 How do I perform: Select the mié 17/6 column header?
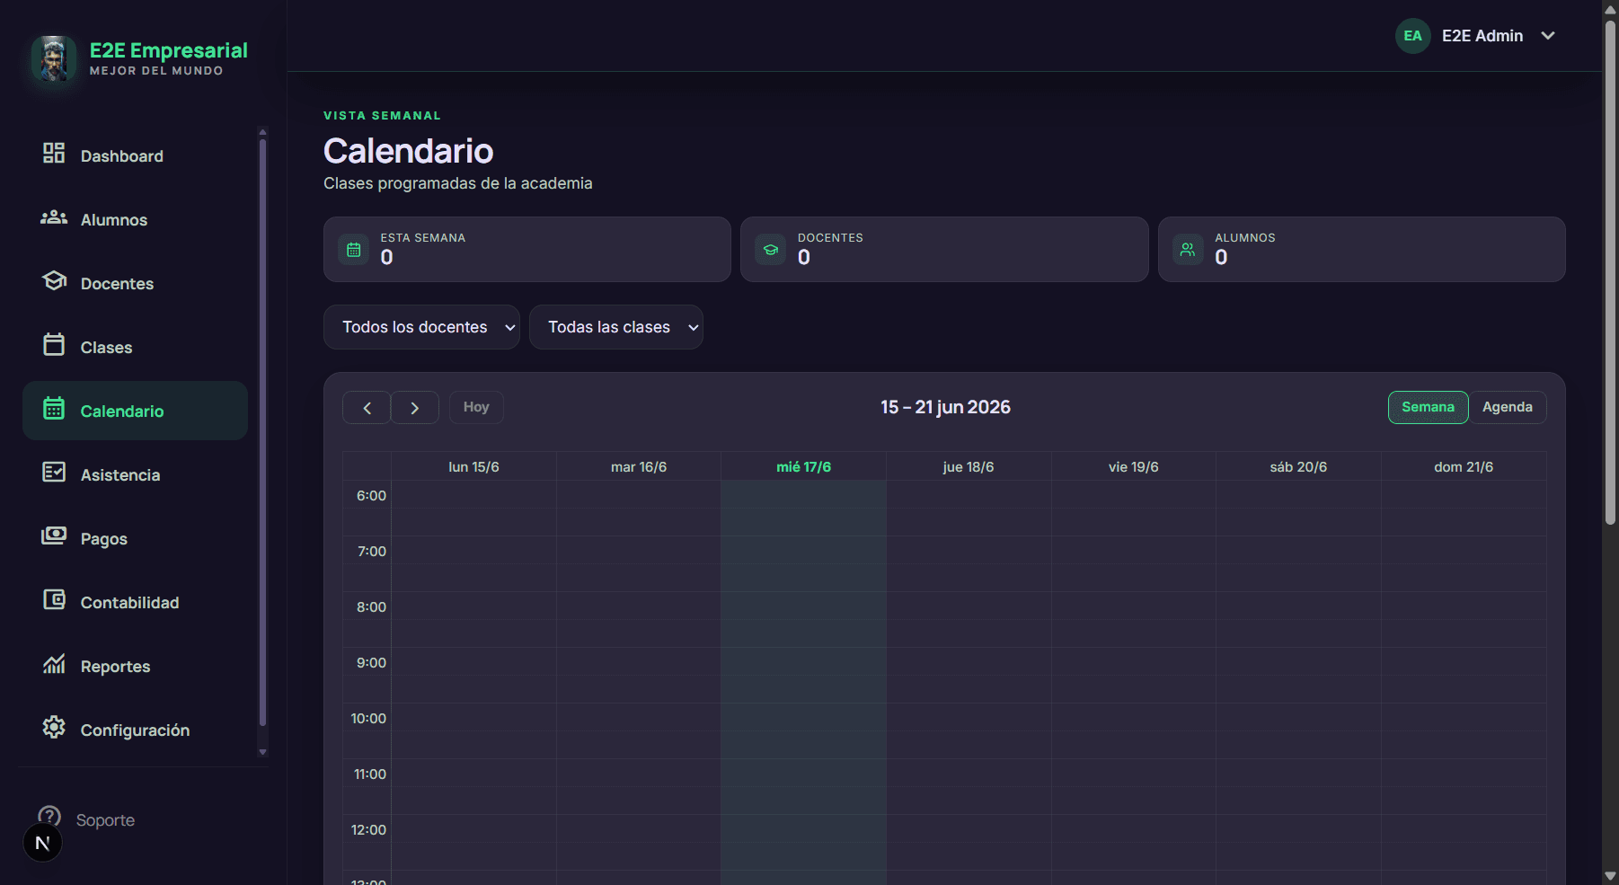pos(803,467)
